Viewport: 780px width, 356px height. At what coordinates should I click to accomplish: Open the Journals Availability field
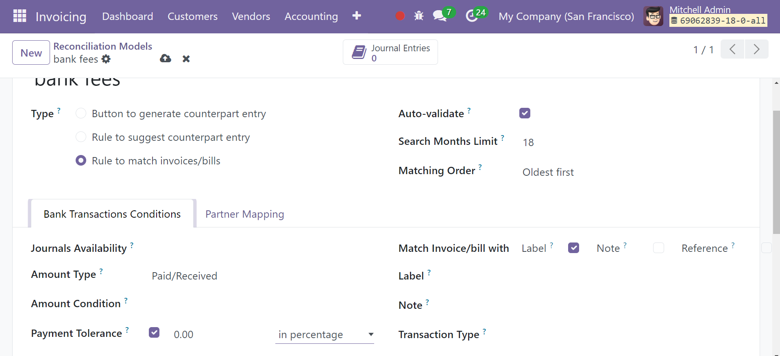(x=260, y=248)
